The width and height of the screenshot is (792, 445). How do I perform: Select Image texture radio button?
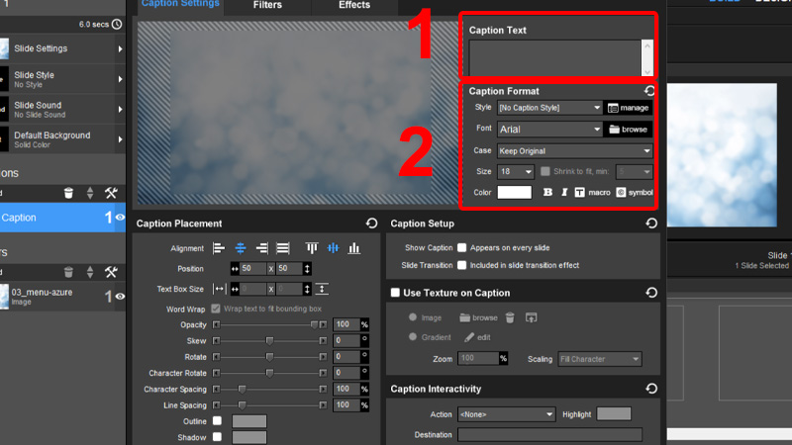[413, 317]
